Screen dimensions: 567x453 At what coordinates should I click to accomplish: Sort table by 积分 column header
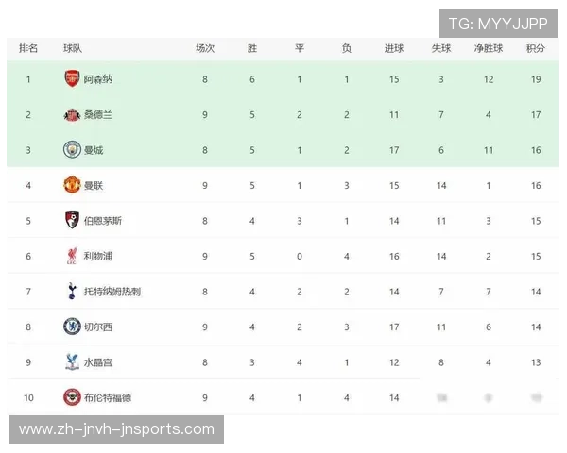(536, 48)
